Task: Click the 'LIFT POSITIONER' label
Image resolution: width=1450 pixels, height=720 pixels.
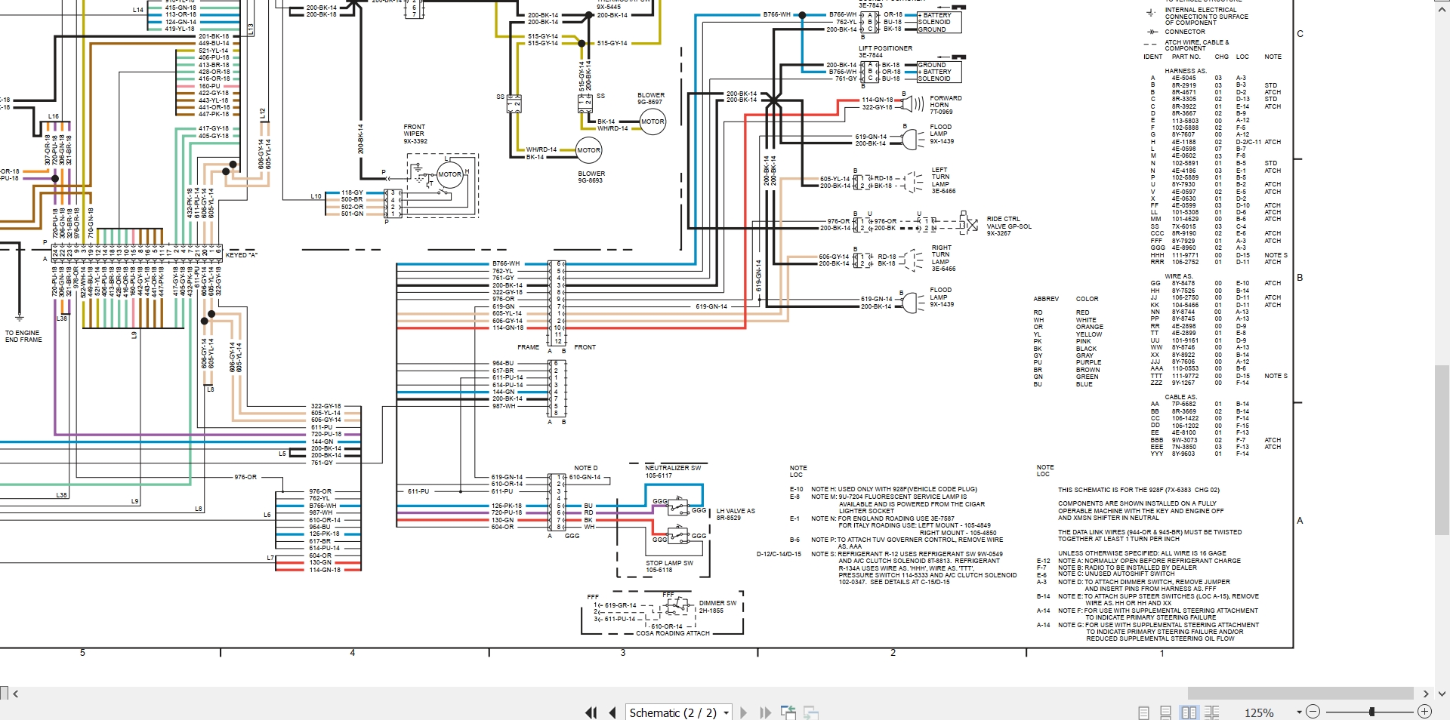Action: [885, 48]
